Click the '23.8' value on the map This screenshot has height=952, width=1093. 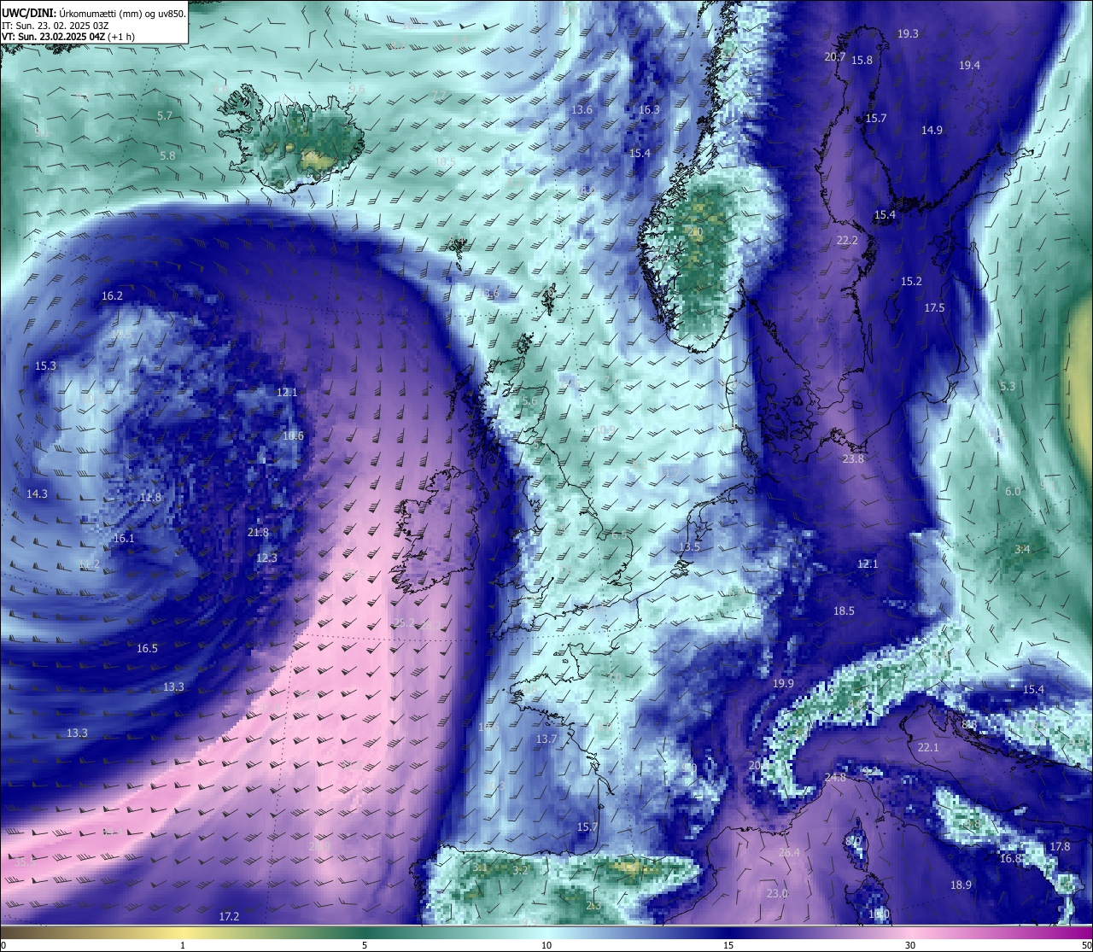tap(853, 459)
